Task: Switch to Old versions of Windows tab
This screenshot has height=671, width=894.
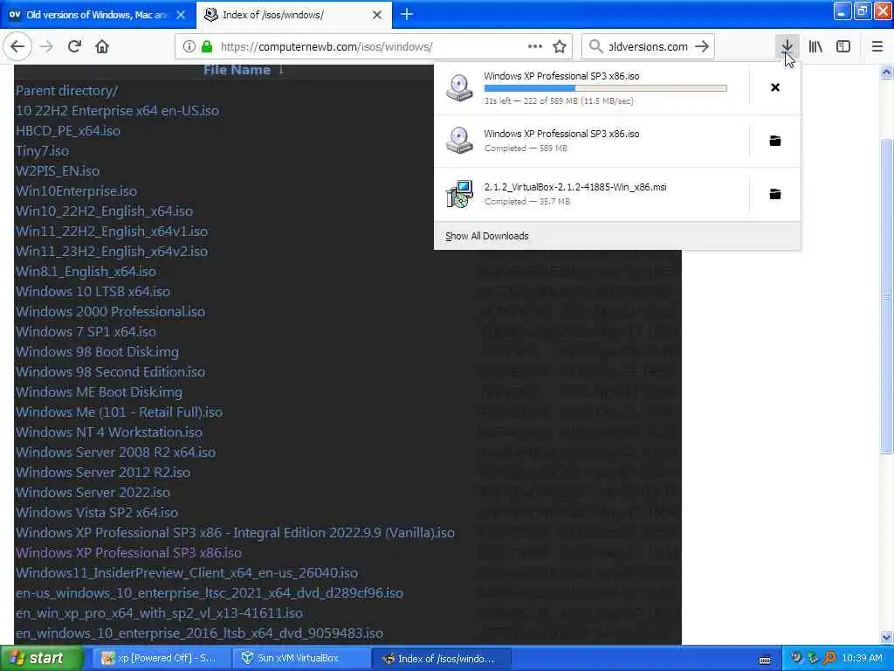Action: (x=98, y=15)
